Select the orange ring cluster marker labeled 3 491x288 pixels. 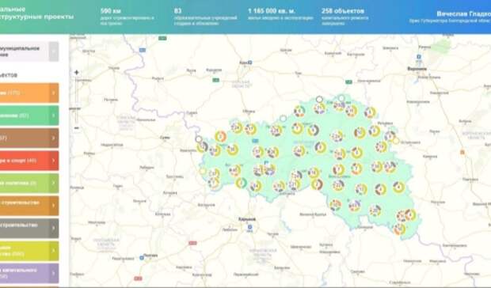coord(220,137)
